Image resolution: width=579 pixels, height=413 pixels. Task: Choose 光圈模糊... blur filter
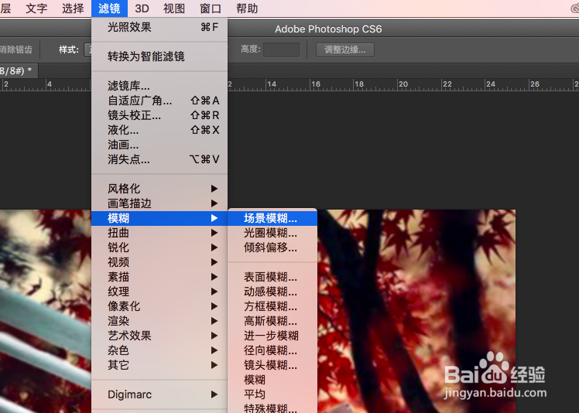[272, 233]
